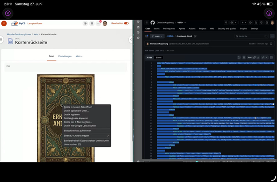Expand the Mehr dropdown menu

(x=79, y=56)
